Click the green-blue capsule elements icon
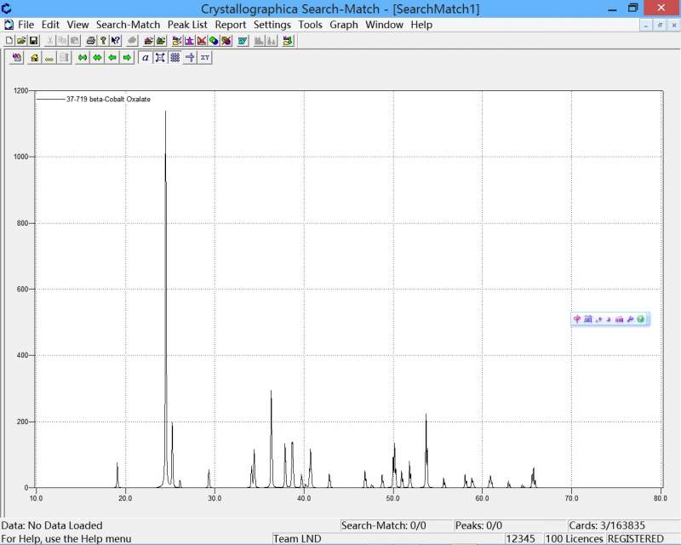 coord(214,41)
